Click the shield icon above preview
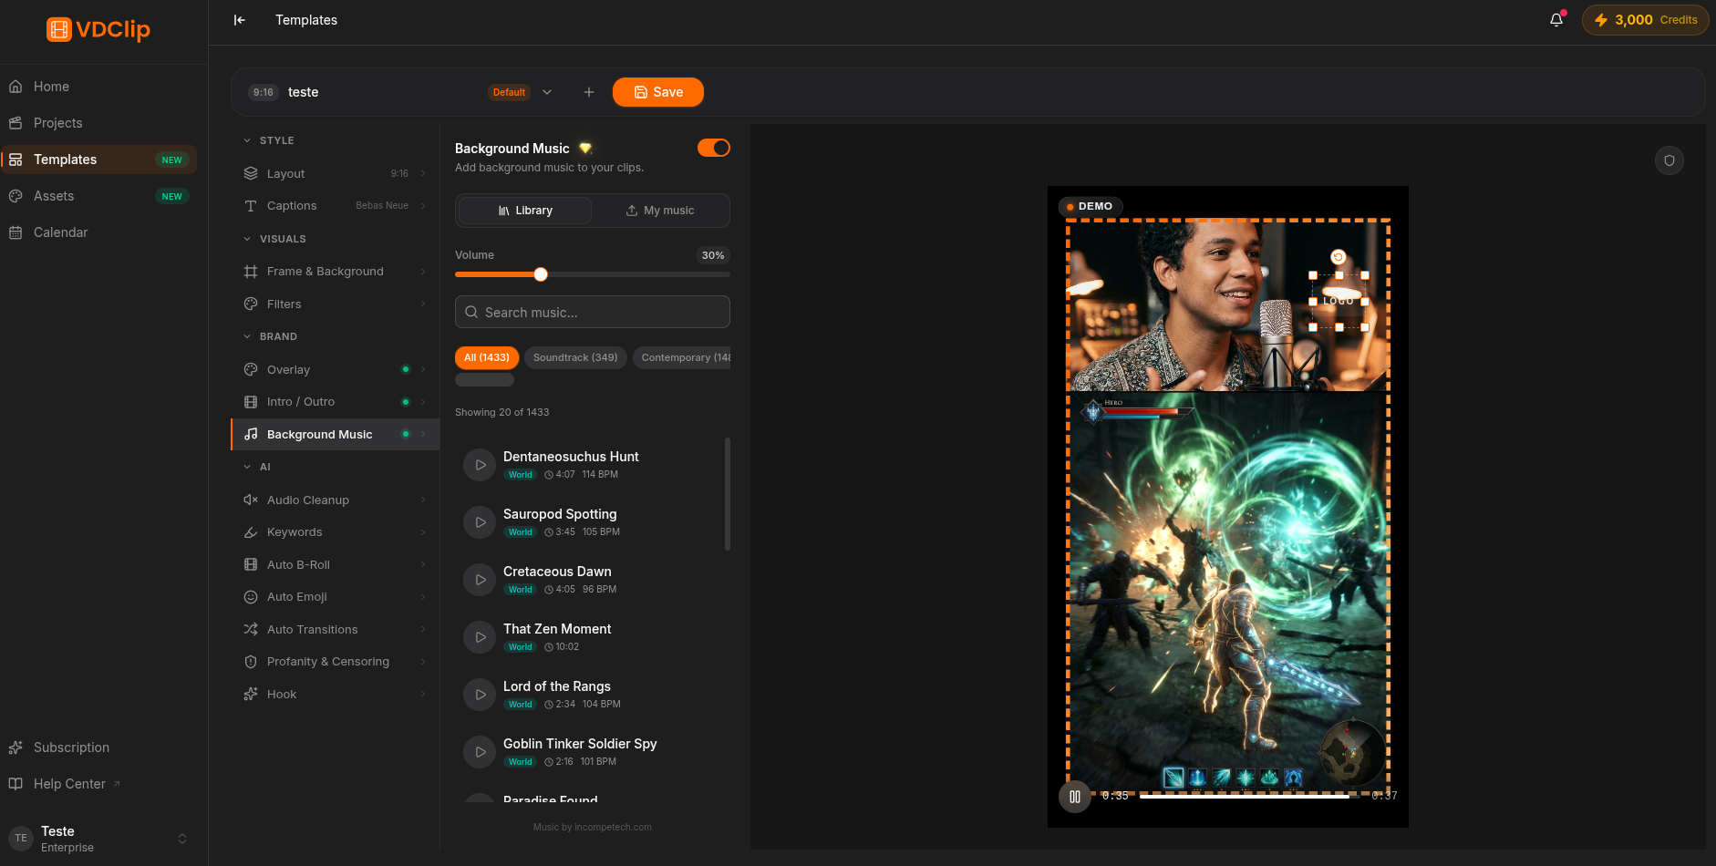 1669,160
